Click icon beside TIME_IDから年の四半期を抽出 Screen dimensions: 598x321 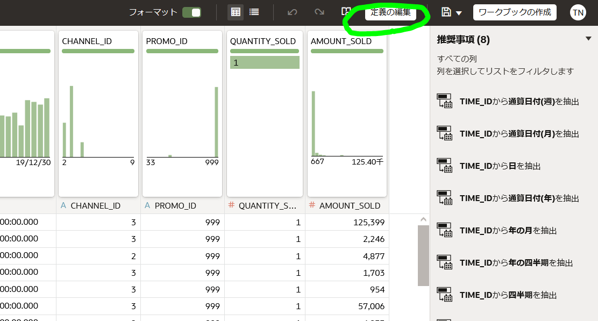click(x=445, y=262)
